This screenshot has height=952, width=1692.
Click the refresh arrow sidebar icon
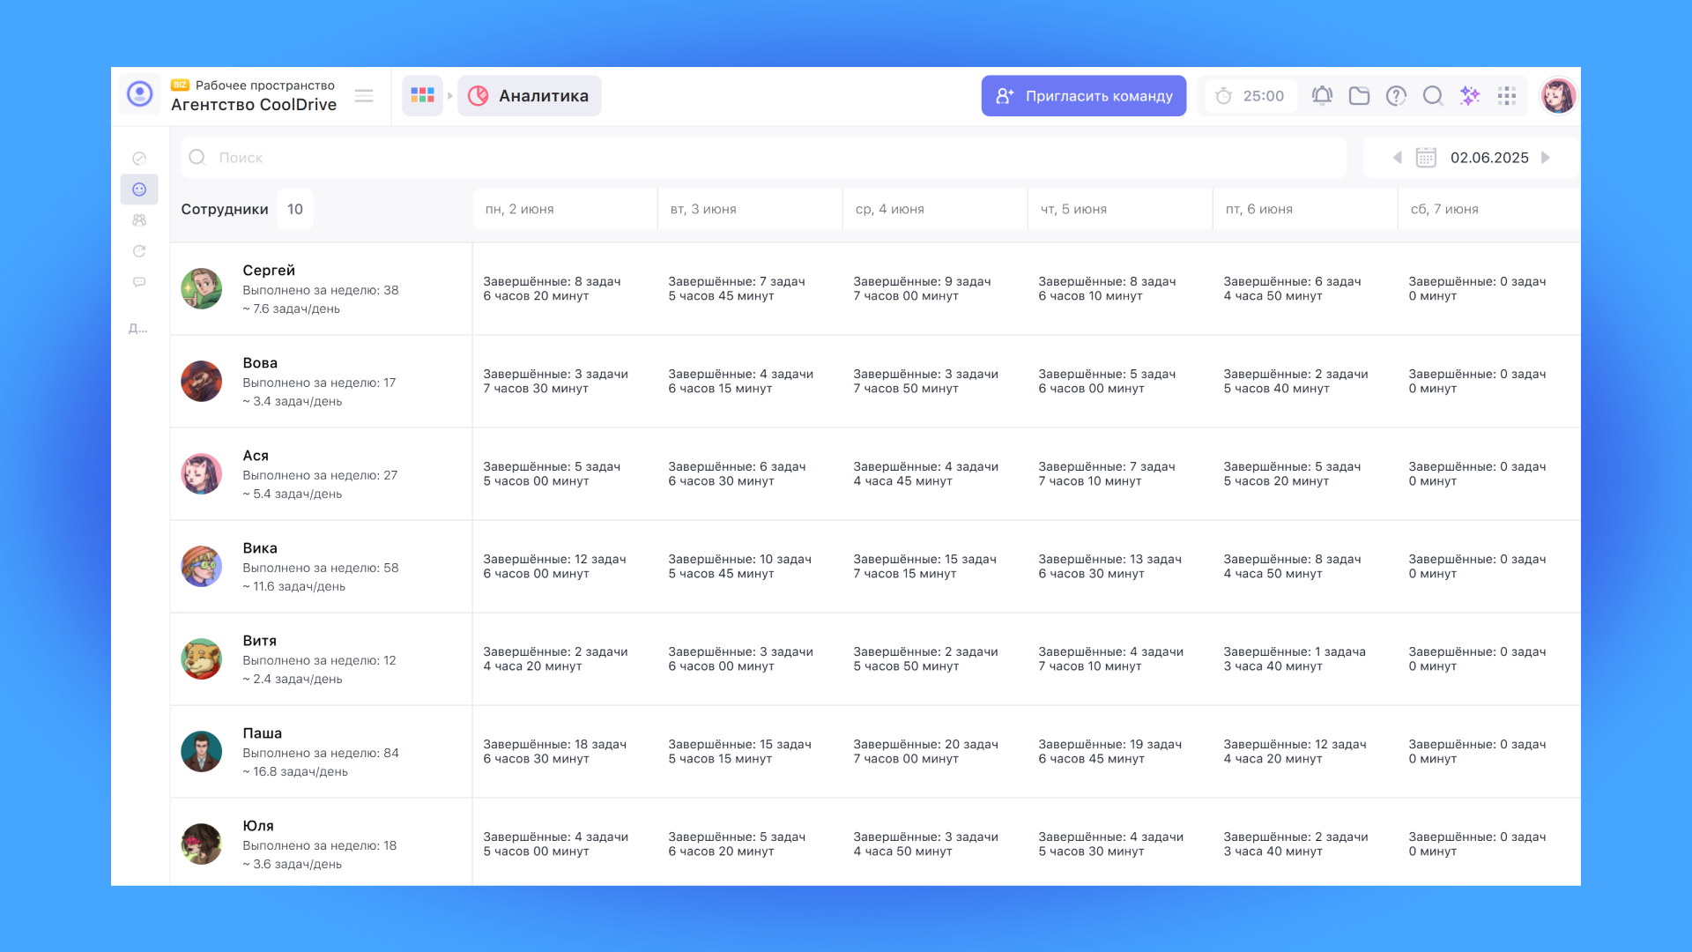139,251
